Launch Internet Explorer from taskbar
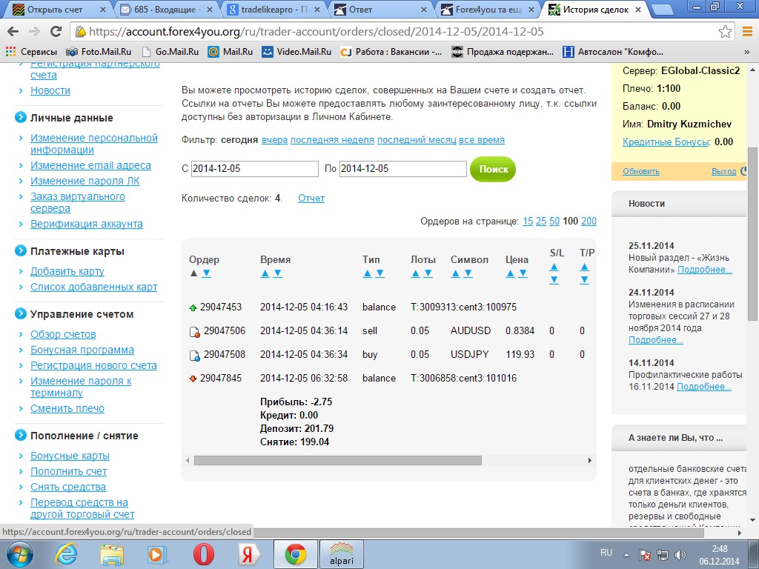The image size is (759, 569). tap(66, 554)
